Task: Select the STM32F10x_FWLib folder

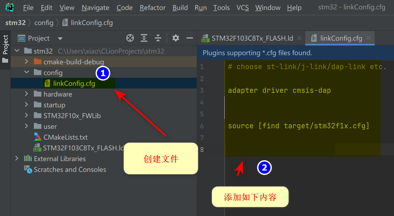Action: tap(104, 116)
